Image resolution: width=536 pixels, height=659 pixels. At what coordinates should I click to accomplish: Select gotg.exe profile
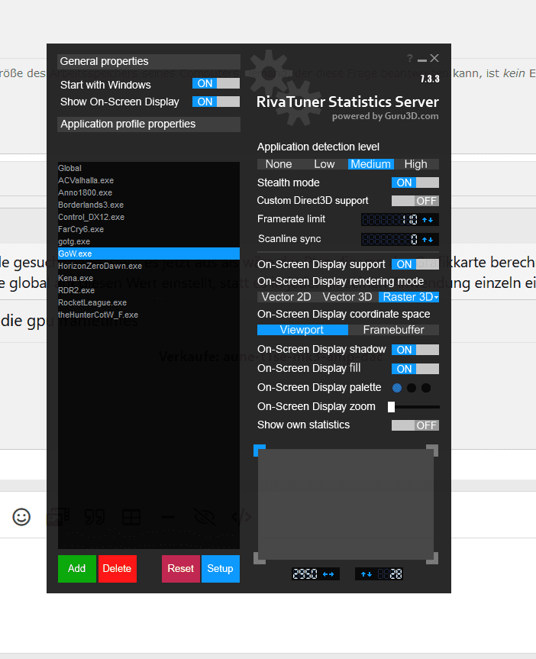point(149,241)
